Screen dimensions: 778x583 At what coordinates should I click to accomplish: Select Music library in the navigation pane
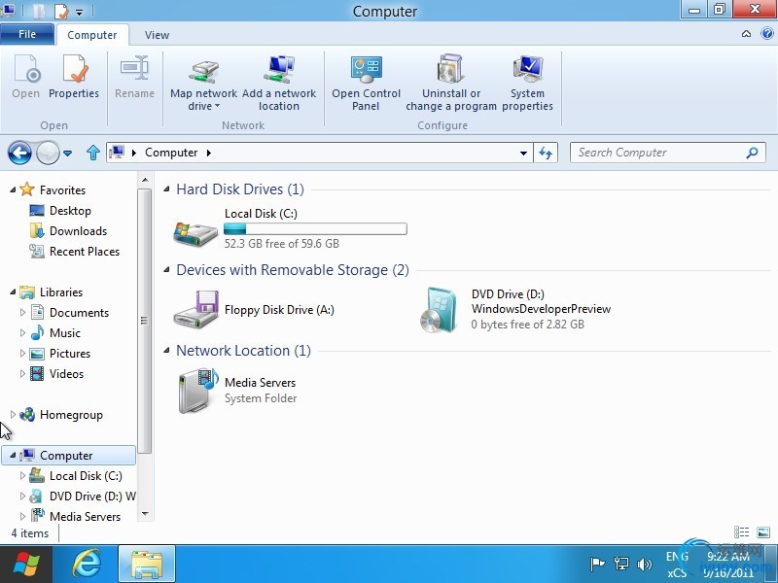click(64, 333)
